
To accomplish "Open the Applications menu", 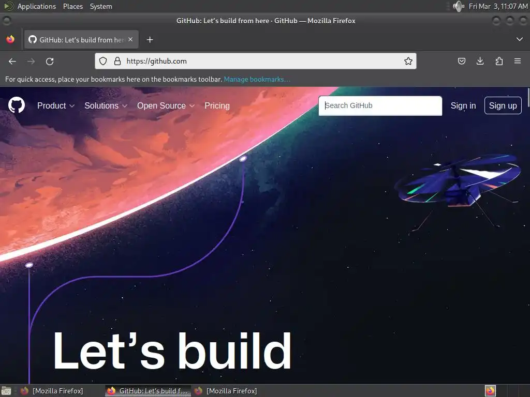I will click(x=37, y=6).
